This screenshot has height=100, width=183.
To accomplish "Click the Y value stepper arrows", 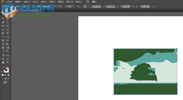I will click(106, 6).
